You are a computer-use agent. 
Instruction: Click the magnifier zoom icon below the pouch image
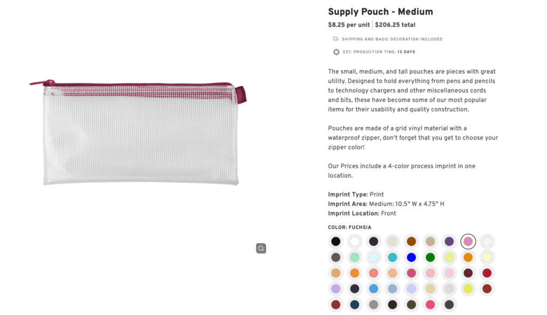261,248
